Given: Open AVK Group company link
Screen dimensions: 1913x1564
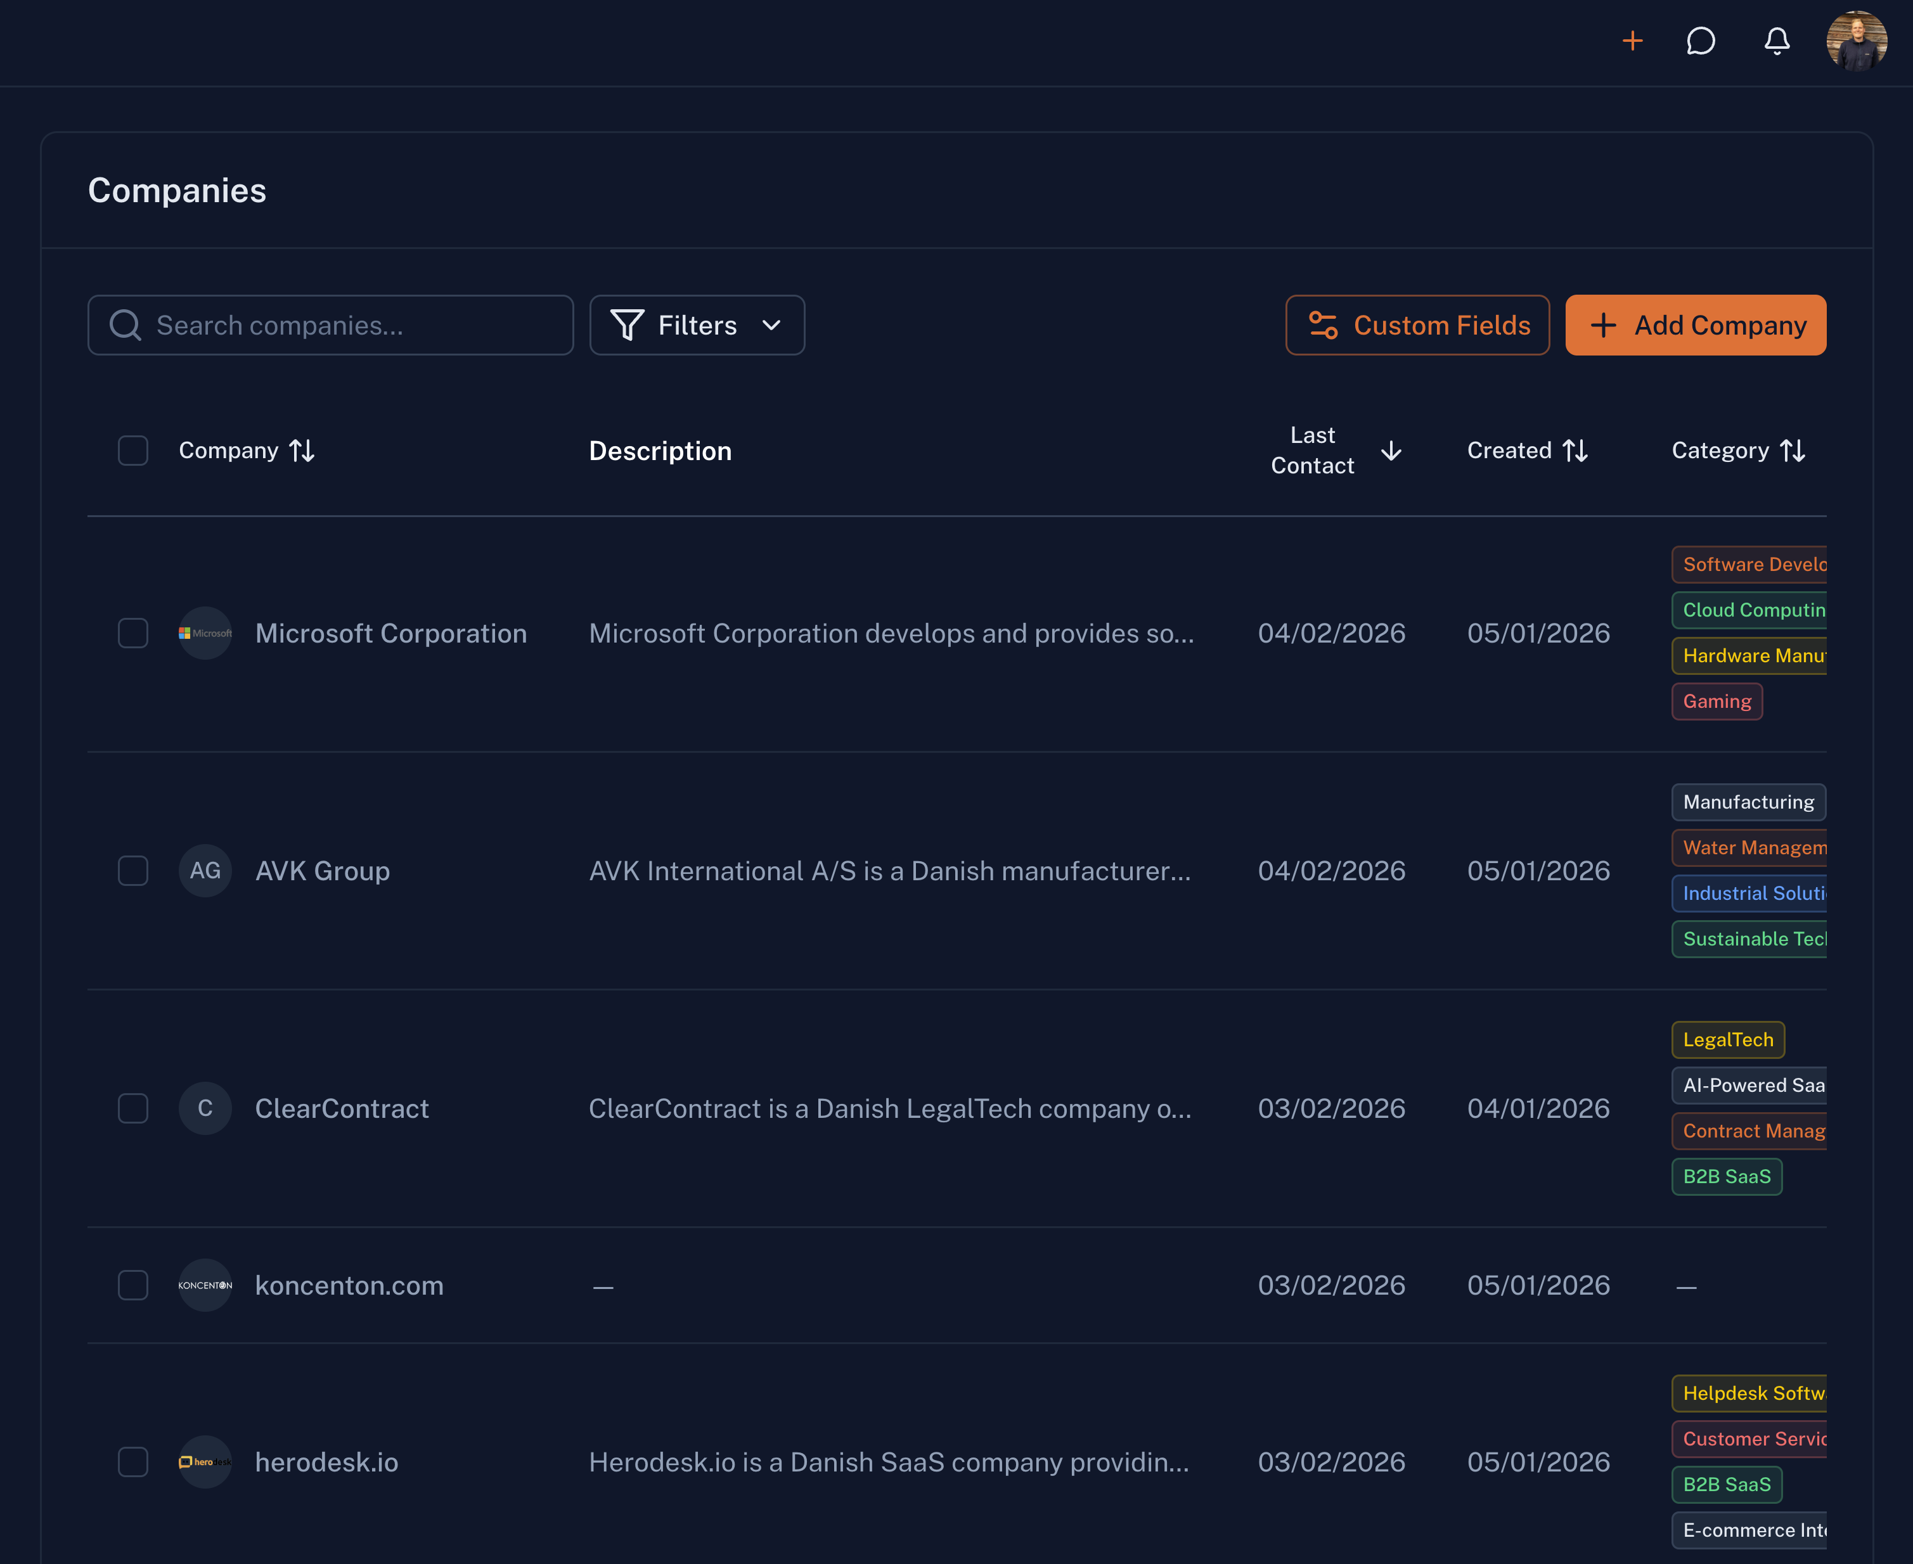Looking at the screenshot, I should (323, 871).
